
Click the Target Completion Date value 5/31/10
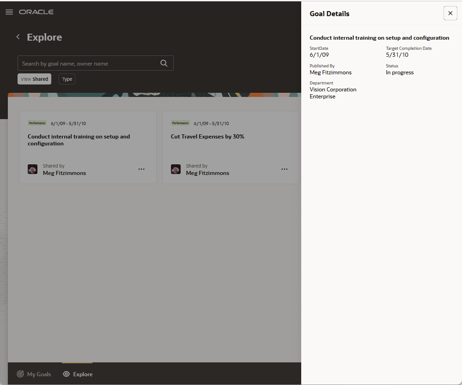click(x=397, y=55)
